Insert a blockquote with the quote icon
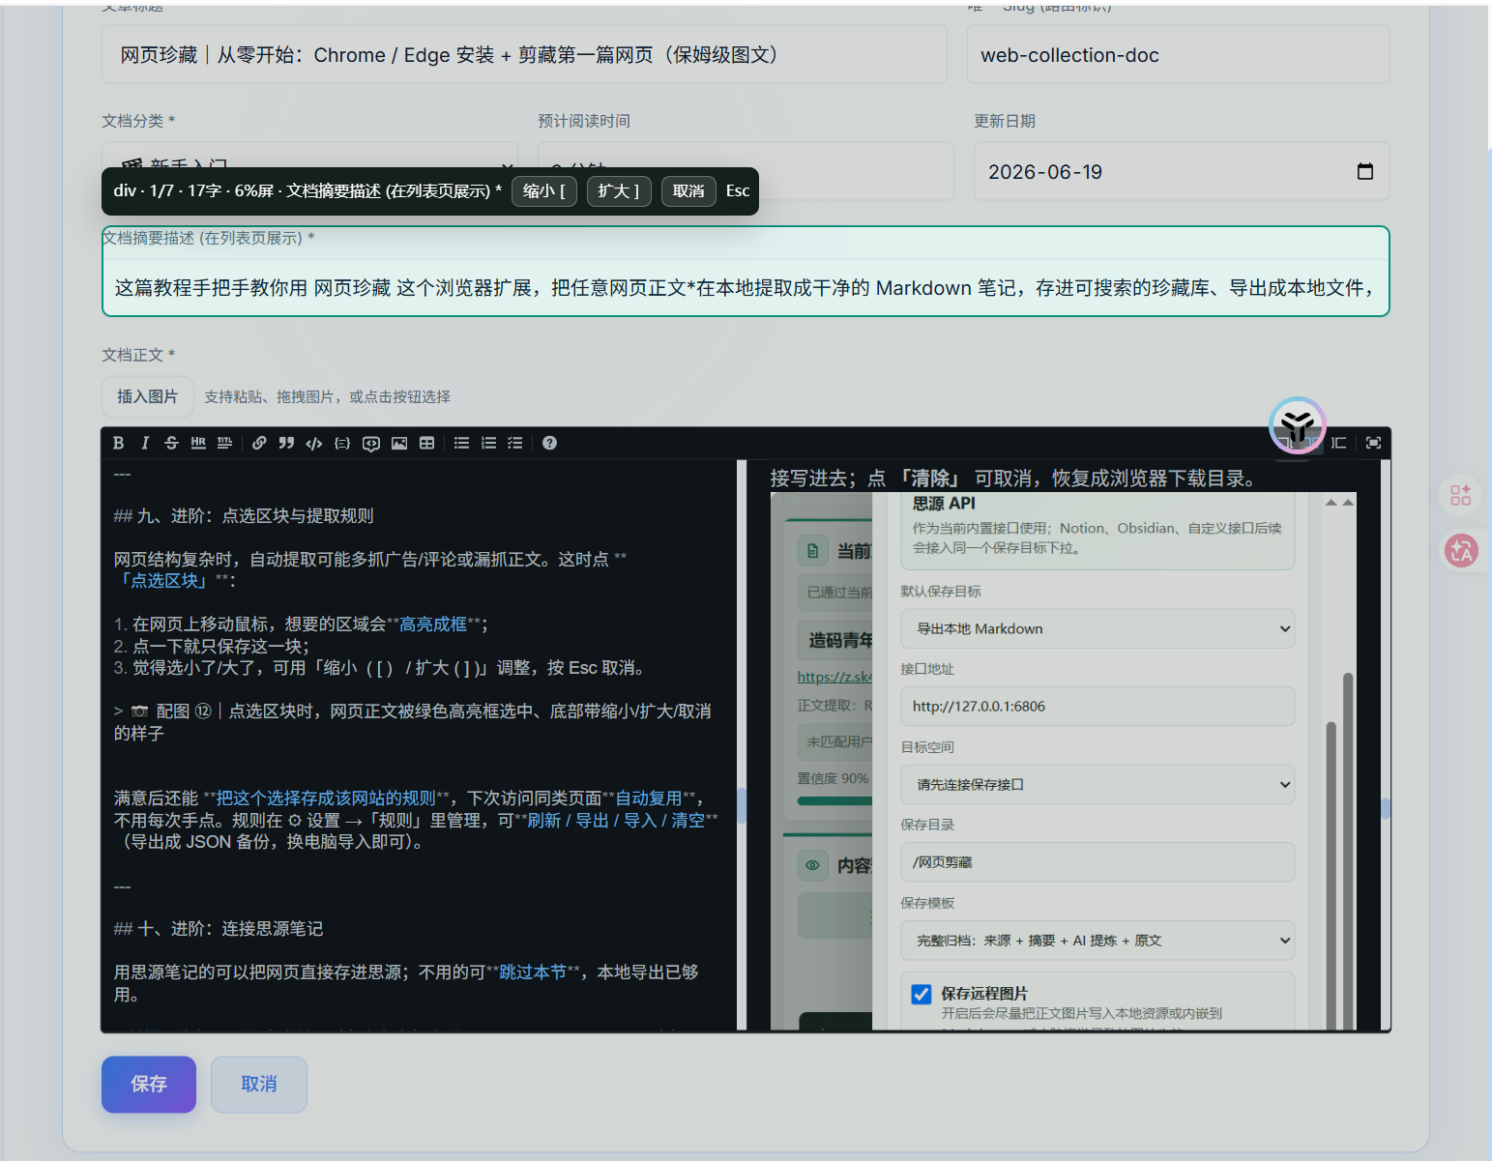The height and width of the screenshot is (1161, 1492). pyautogui.click(x=286, y=443)
